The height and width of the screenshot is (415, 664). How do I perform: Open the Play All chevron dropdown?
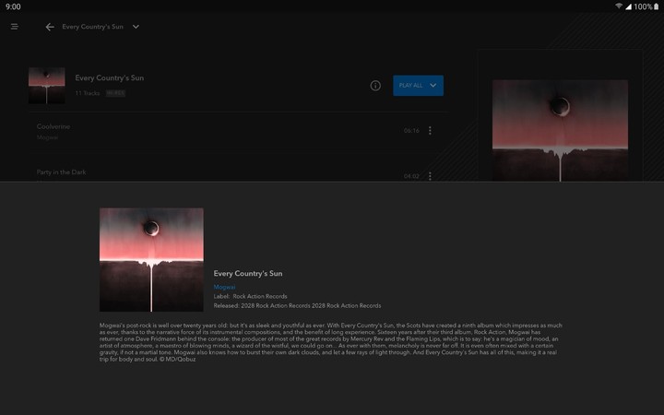click(433, 86)
